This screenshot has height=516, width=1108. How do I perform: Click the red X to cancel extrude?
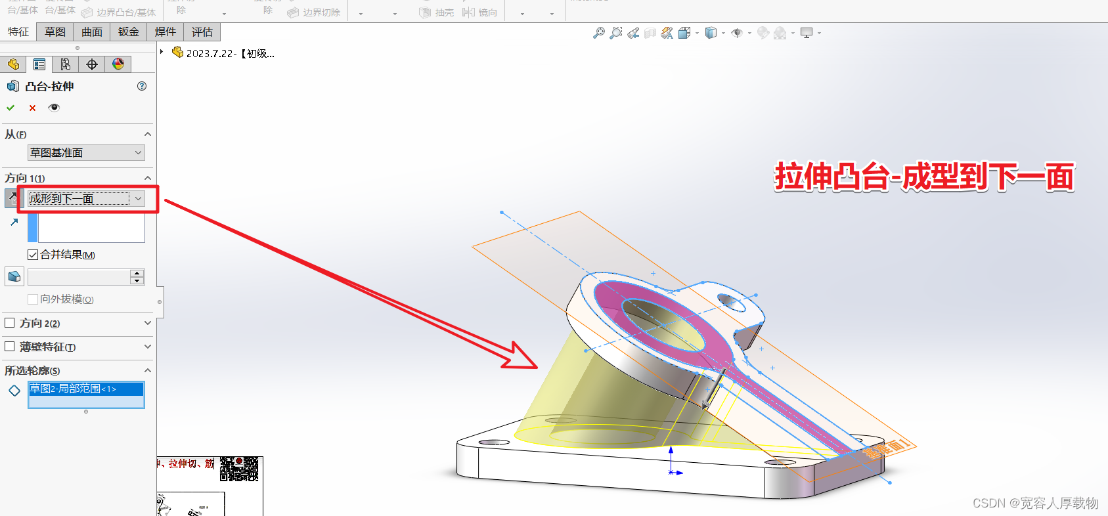32,108
